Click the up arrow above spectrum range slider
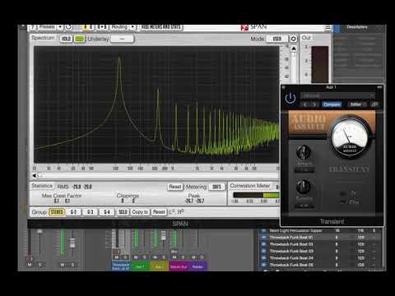Screen dimensions: 395x296 pos(294,49)
